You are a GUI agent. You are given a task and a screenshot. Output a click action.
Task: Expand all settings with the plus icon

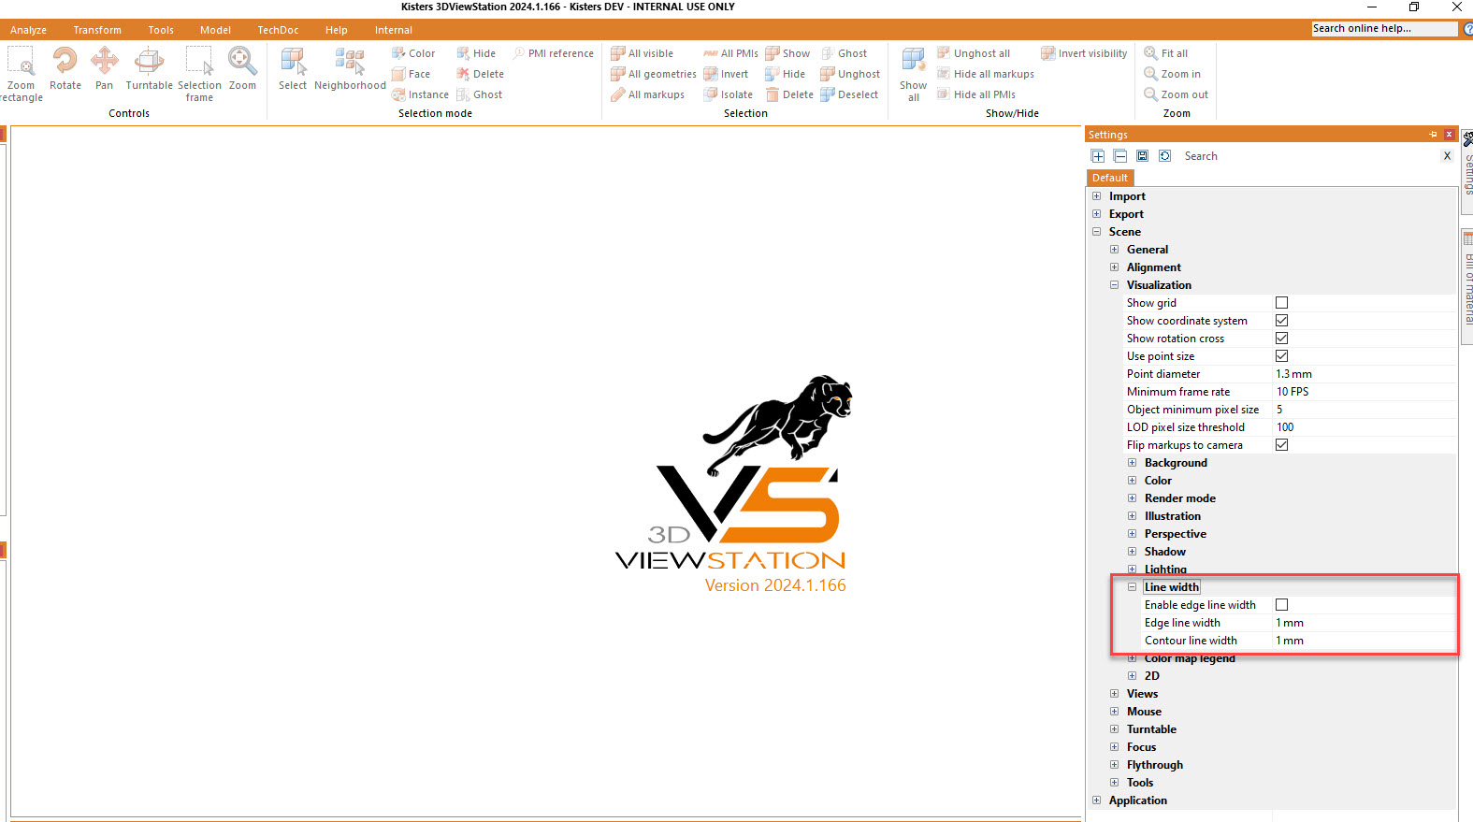point(1098,156)
